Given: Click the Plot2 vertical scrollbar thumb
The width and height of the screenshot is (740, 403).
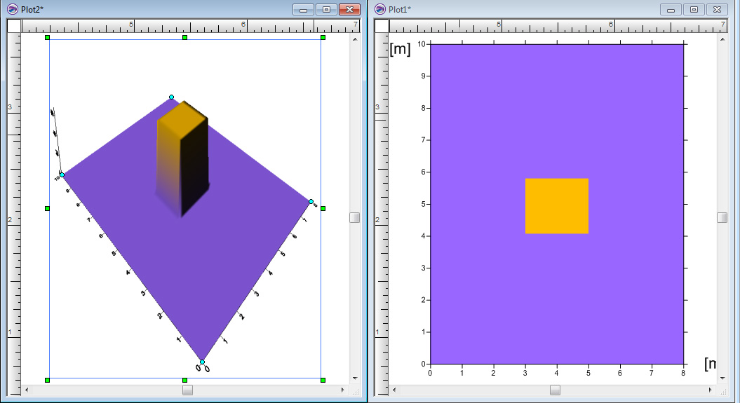Looking at the screenshot, I should pyautogui.click(x=354, y=218).
